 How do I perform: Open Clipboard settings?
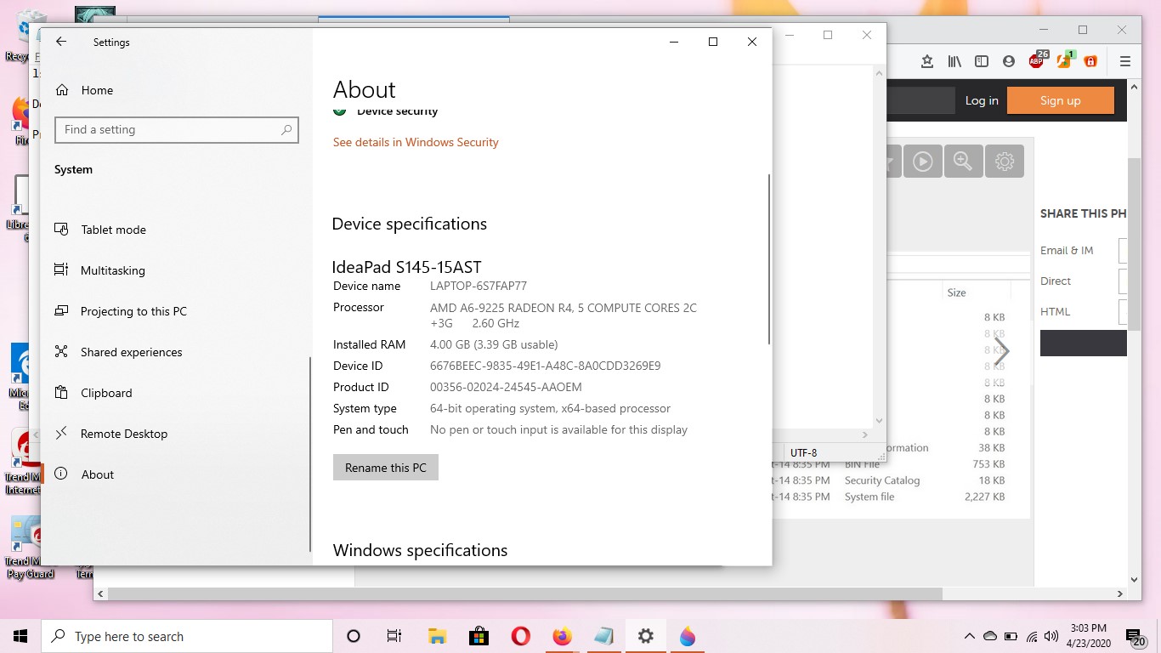(x=106, y=393)
